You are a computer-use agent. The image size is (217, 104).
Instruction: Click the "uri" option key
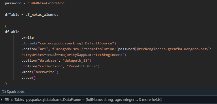[43, 49]
